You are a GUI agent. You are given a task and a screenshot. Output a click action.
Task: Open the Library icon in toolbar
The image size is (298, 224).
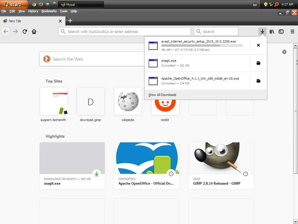pos(272,32)
